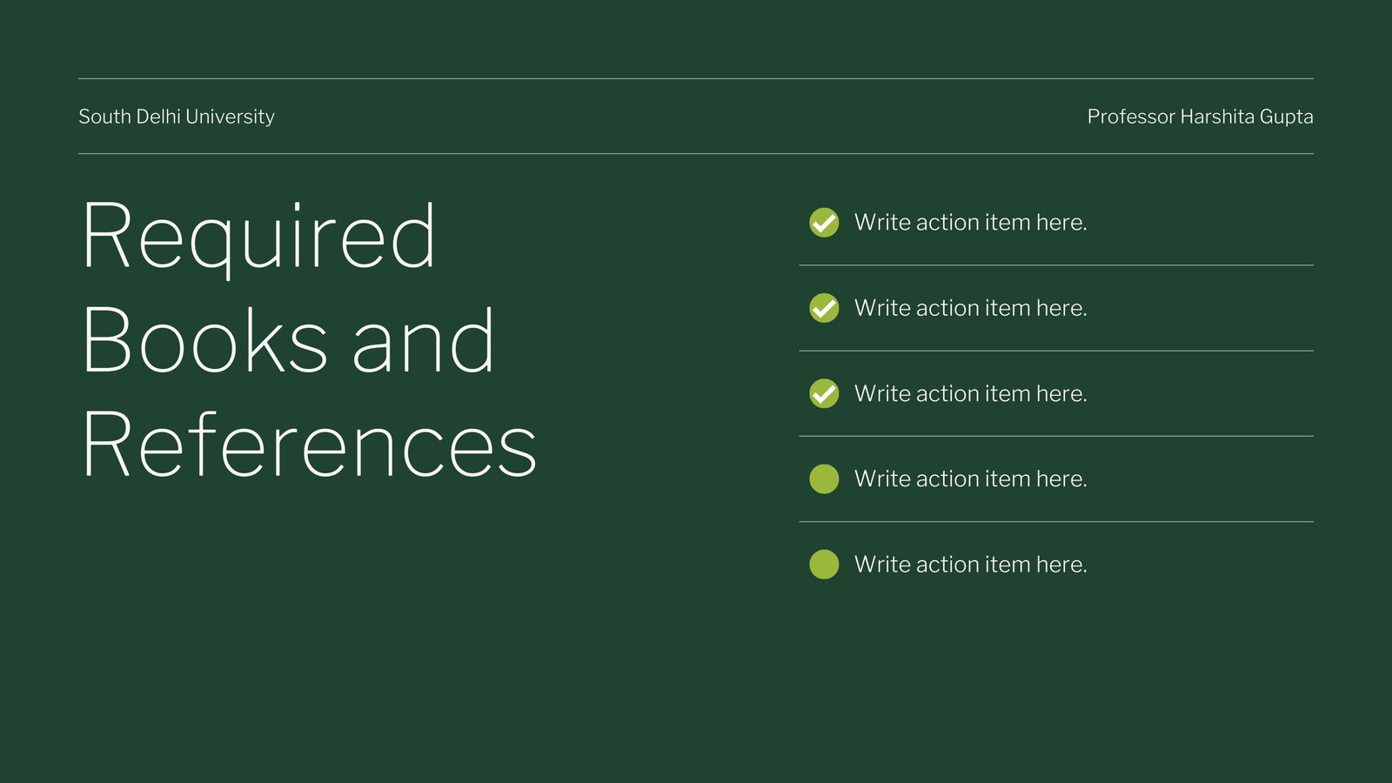Select the horizontal line above the header text
The width and height of the screenshot is (1392, 783).
(x=696, y=78)
